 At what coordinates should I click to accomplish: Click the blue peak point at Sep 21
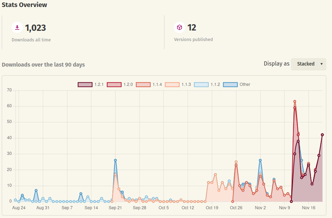tap(115, 160)
